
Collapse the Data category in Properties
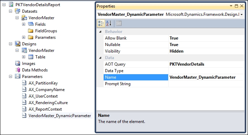[x=100, y=58]
